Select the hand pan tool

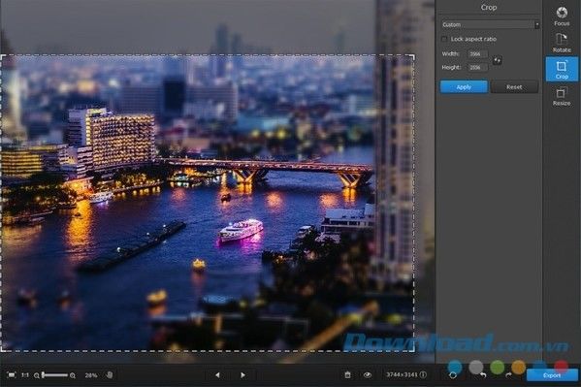click(x=110, y=374)
